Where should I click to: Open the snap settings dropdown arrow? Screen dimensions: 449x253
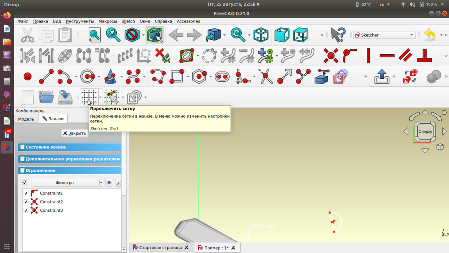tap(123, 97)
